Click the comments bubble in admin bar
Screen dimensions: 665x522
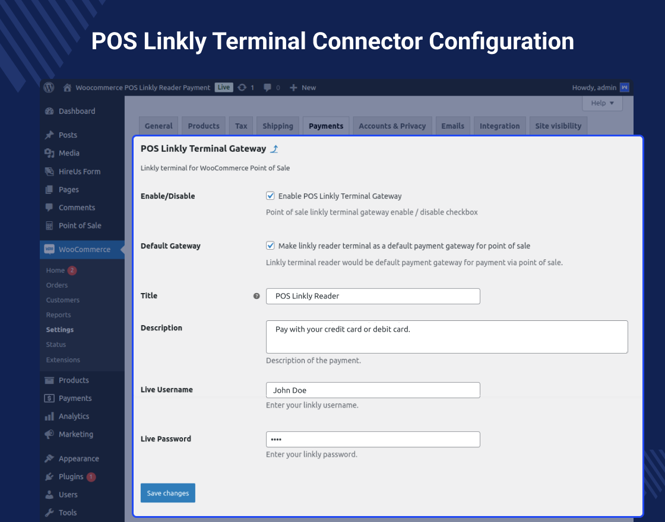point(267,88)
